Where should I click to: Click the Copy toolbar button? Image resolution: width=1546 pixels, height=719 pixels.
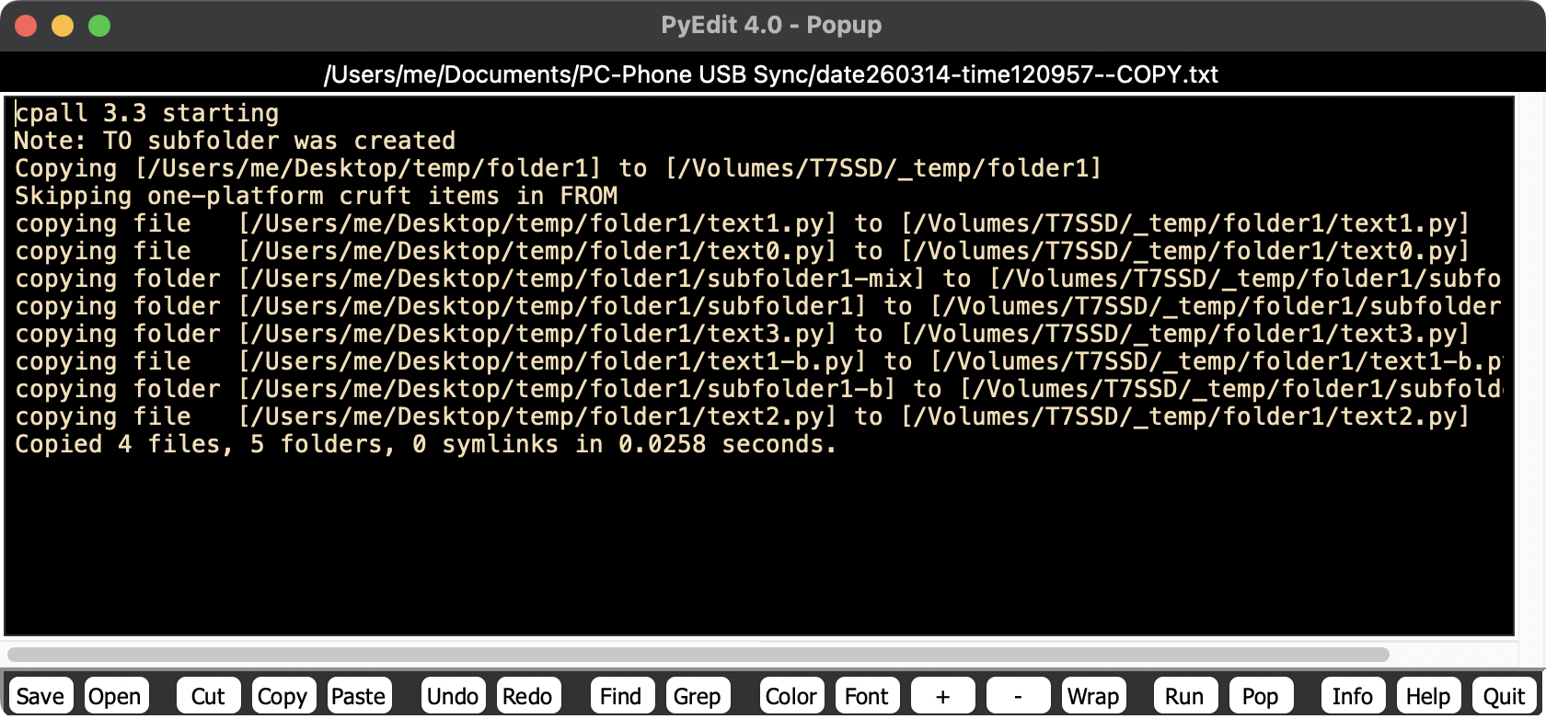click(283, 696)
